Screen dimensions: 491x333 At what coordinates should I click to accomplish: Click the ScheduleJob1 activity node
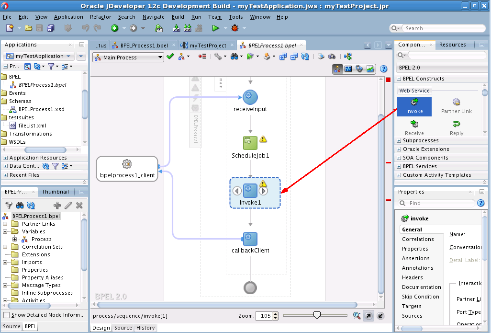250,143
